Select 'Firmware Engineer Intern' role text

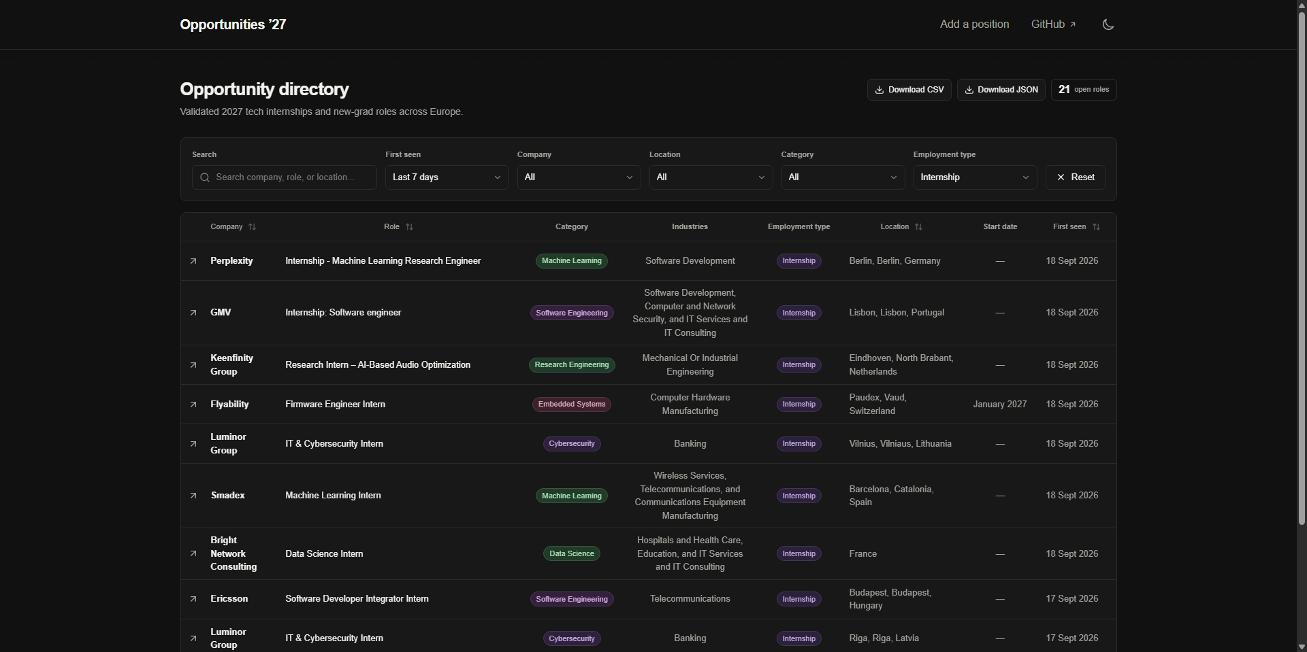[336, 405]
